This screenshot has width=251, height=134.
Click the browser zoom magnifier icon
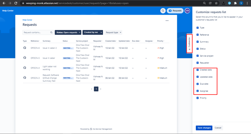[x=204, y=3]
